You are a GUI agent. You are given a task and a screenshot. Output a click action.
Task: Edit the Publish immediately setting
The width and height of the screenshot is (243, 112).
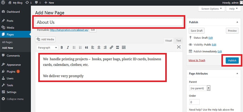click(x=220, y=51)
